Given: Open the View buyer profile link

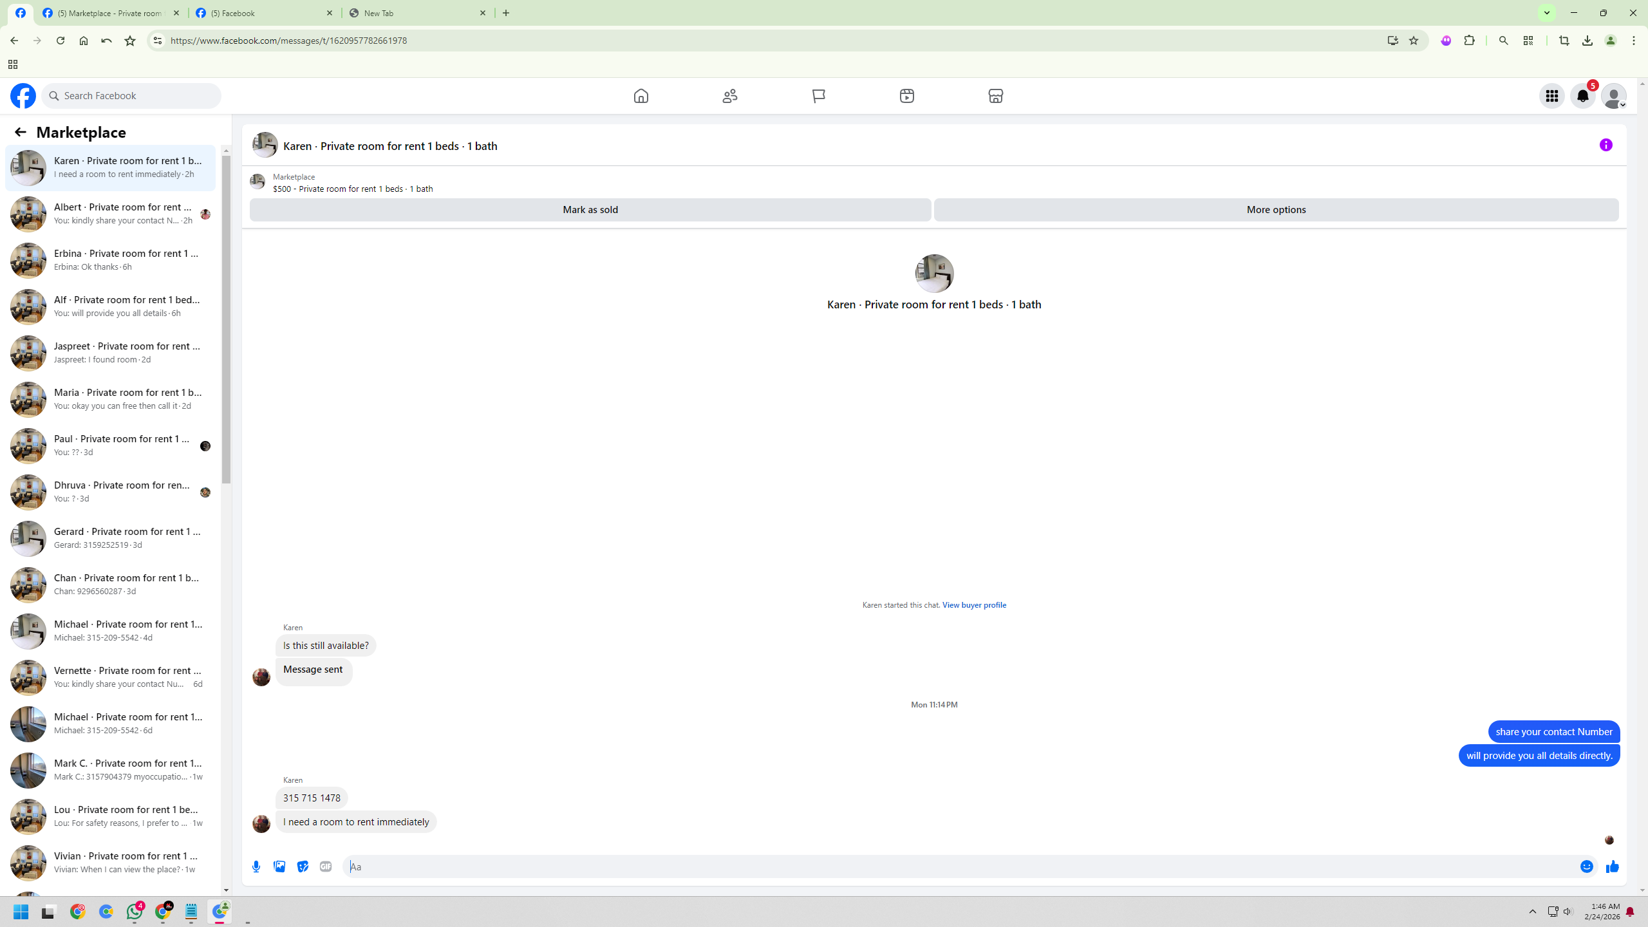Looking at the screenshot, I should click(x=973, y=605).
